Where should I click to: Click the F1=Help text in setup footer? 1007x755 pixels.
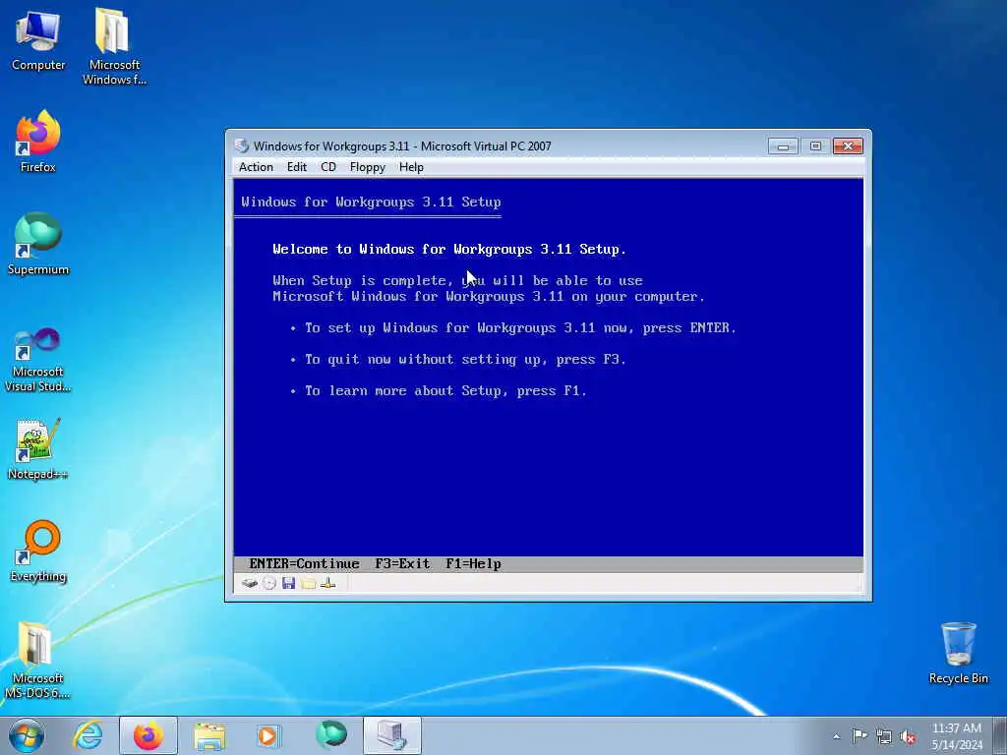[x=473, y=563]
